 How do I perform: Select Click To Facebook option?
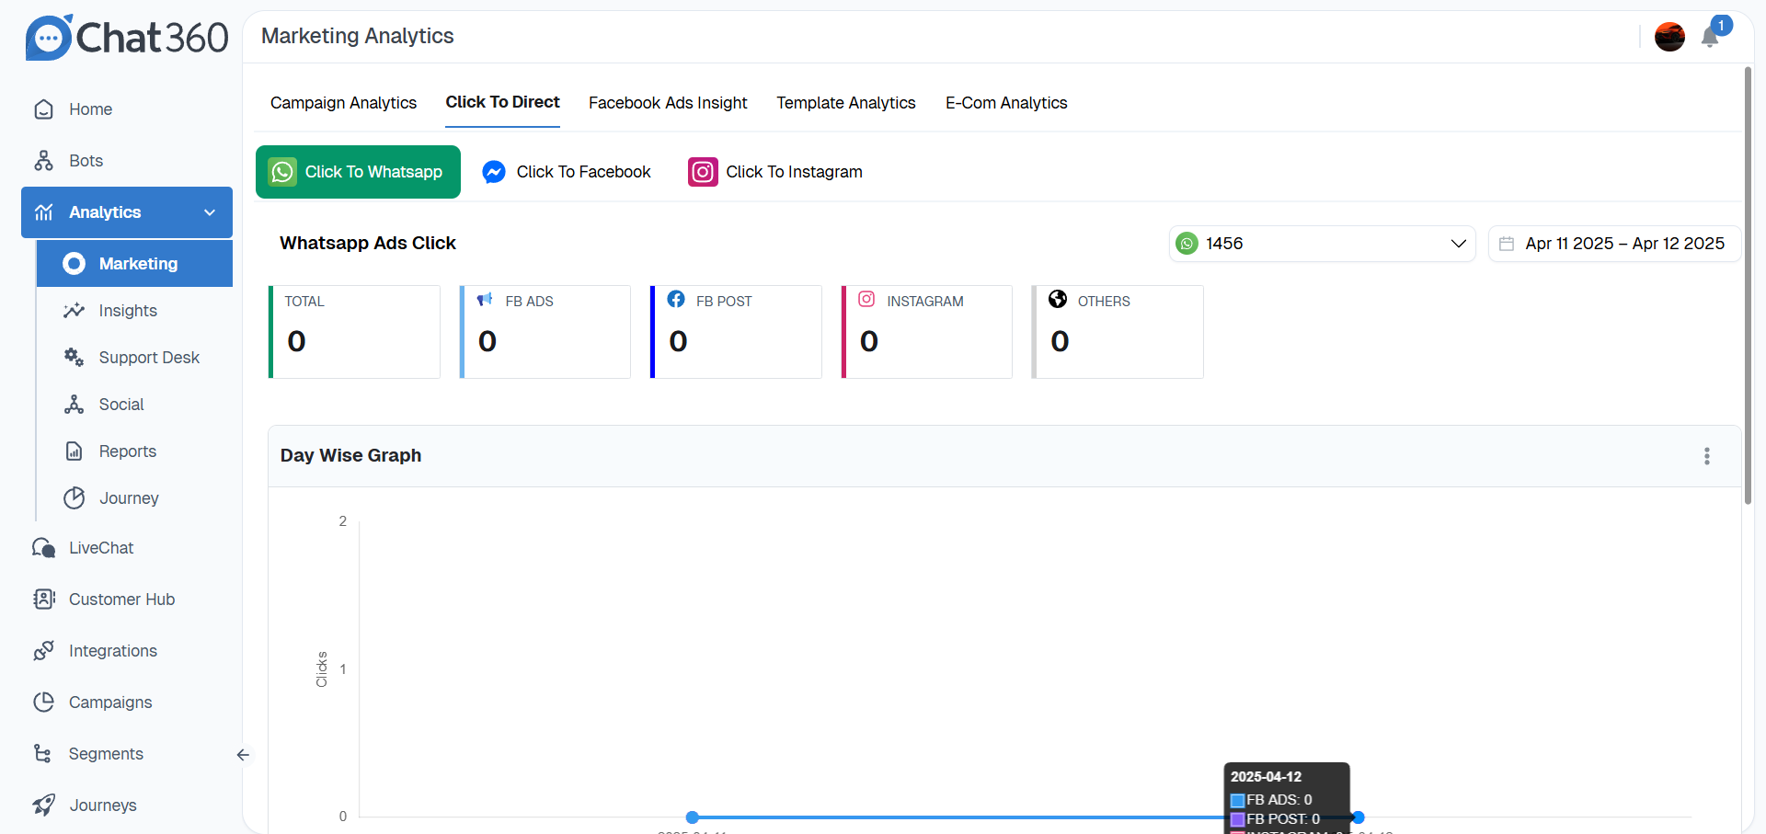point(567,172)
